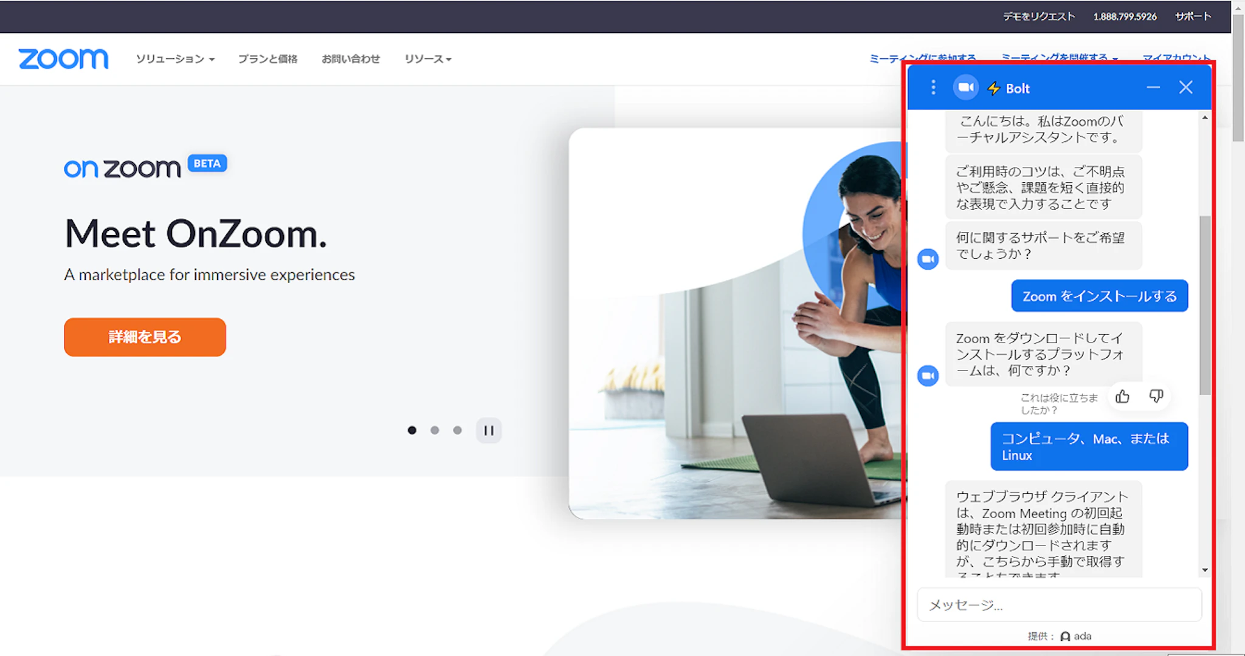The image size is (1245, 656).
Task: Click the orange 詳細を見る button
Action: pos(145,337)
